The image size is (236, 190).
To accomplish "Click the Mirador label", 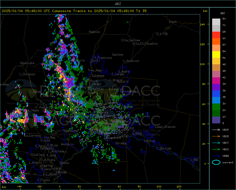I will [x=121, y=143].
